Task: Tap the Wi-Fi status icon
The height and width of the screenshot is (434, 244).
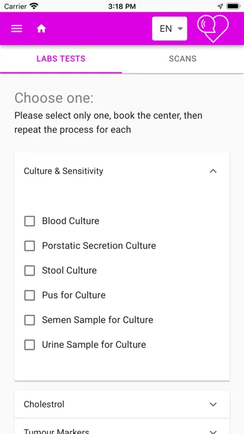Action: [34, 6]
